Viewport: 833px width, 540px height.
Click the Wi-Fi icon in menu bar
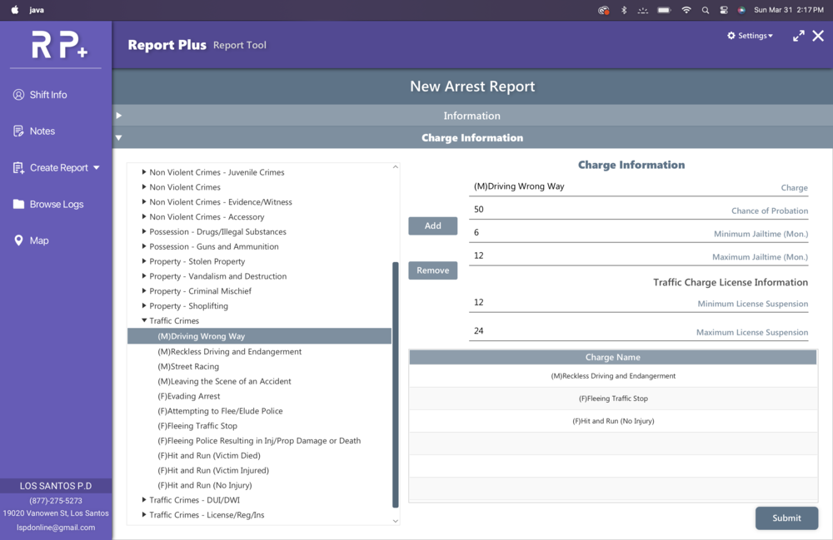pyautogui.click(x=686, y=10)
